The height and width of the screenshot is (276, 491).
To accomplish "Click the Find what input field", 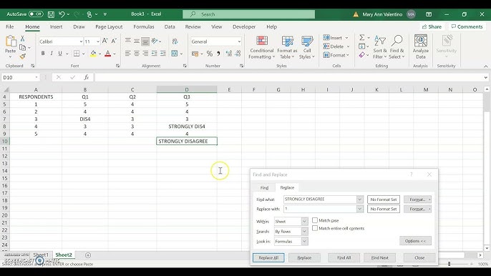I will [x=320, y=199].
